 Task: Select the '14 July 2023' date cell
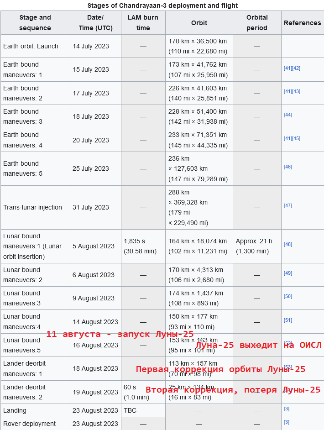click(96, 46)
